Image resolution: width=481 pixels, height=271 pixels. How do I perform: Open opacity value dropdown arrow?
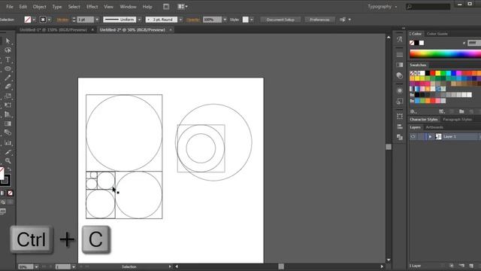click(x=225, y=20)
